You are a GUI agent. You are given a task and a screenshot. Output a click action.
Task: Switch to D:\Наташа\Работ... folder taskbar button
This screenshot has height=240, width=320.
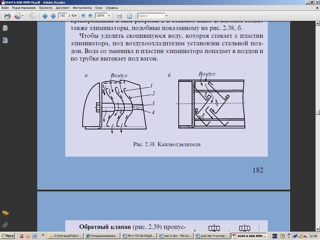[66, 236]
